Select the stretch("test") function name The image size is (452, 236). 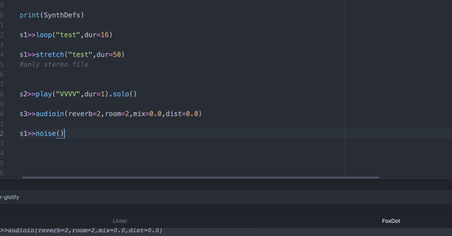tap(50, 54)
